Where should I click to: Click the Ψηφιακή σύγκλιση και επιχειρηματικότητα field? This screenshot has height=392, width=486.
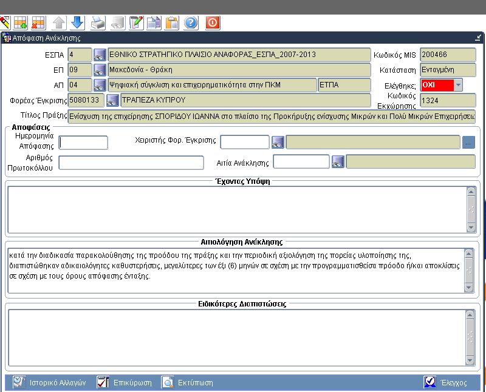212,85
